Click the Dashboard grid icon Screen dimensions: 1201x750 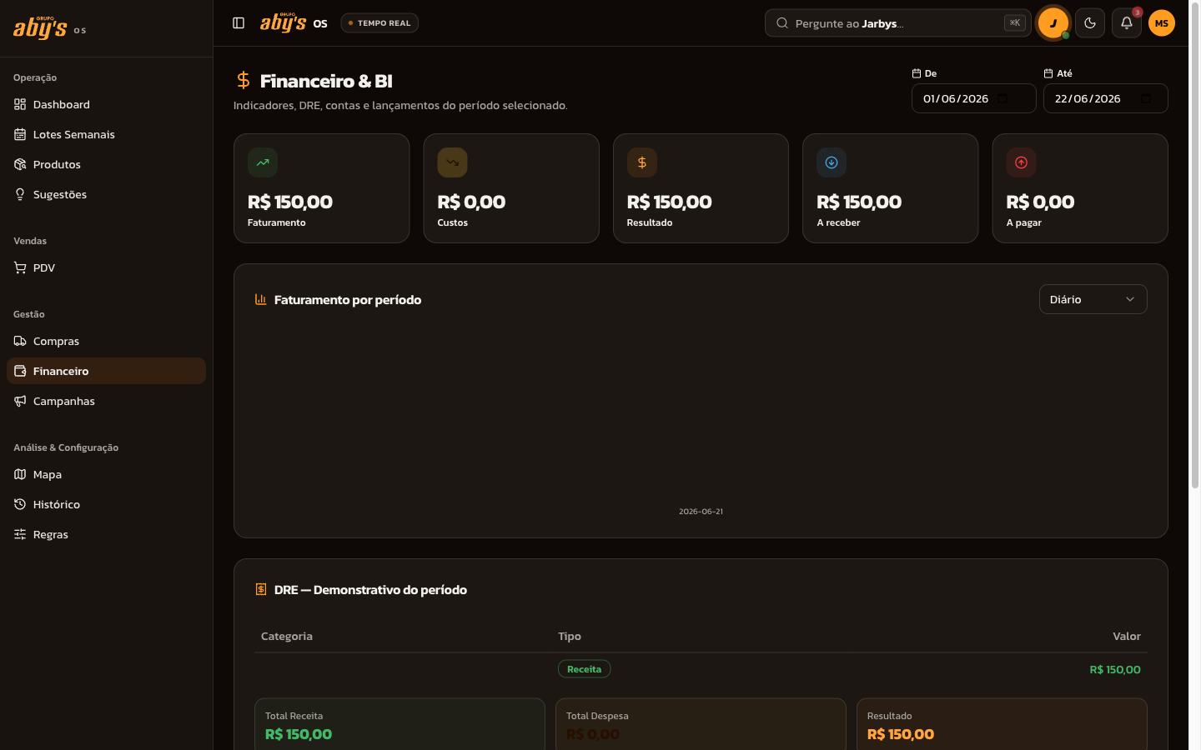20,104
